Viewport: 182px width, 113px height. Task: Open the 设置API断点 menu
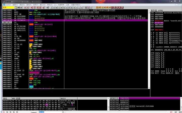point(76,5)
